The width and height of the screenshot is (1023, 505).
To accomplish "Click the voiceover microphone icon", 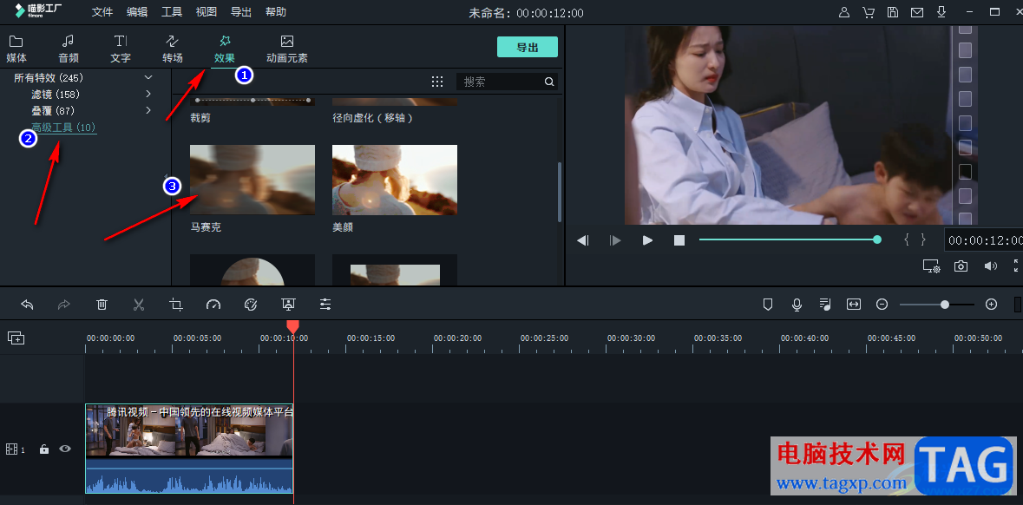I will click(797, 305).
